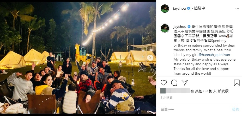Click the small liker avatar beside likes count
242x116 pixels.
(x=163, y=91)
